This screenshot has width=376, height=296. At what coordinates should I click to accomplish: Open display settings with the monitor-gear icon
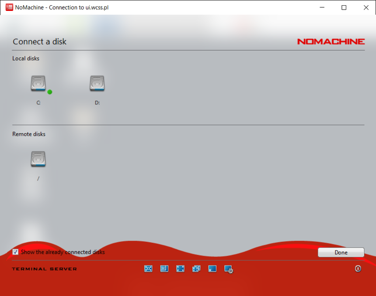(x=229, y=269)
